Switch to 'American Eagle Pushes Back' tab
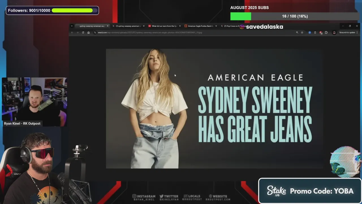 [200, 26]
